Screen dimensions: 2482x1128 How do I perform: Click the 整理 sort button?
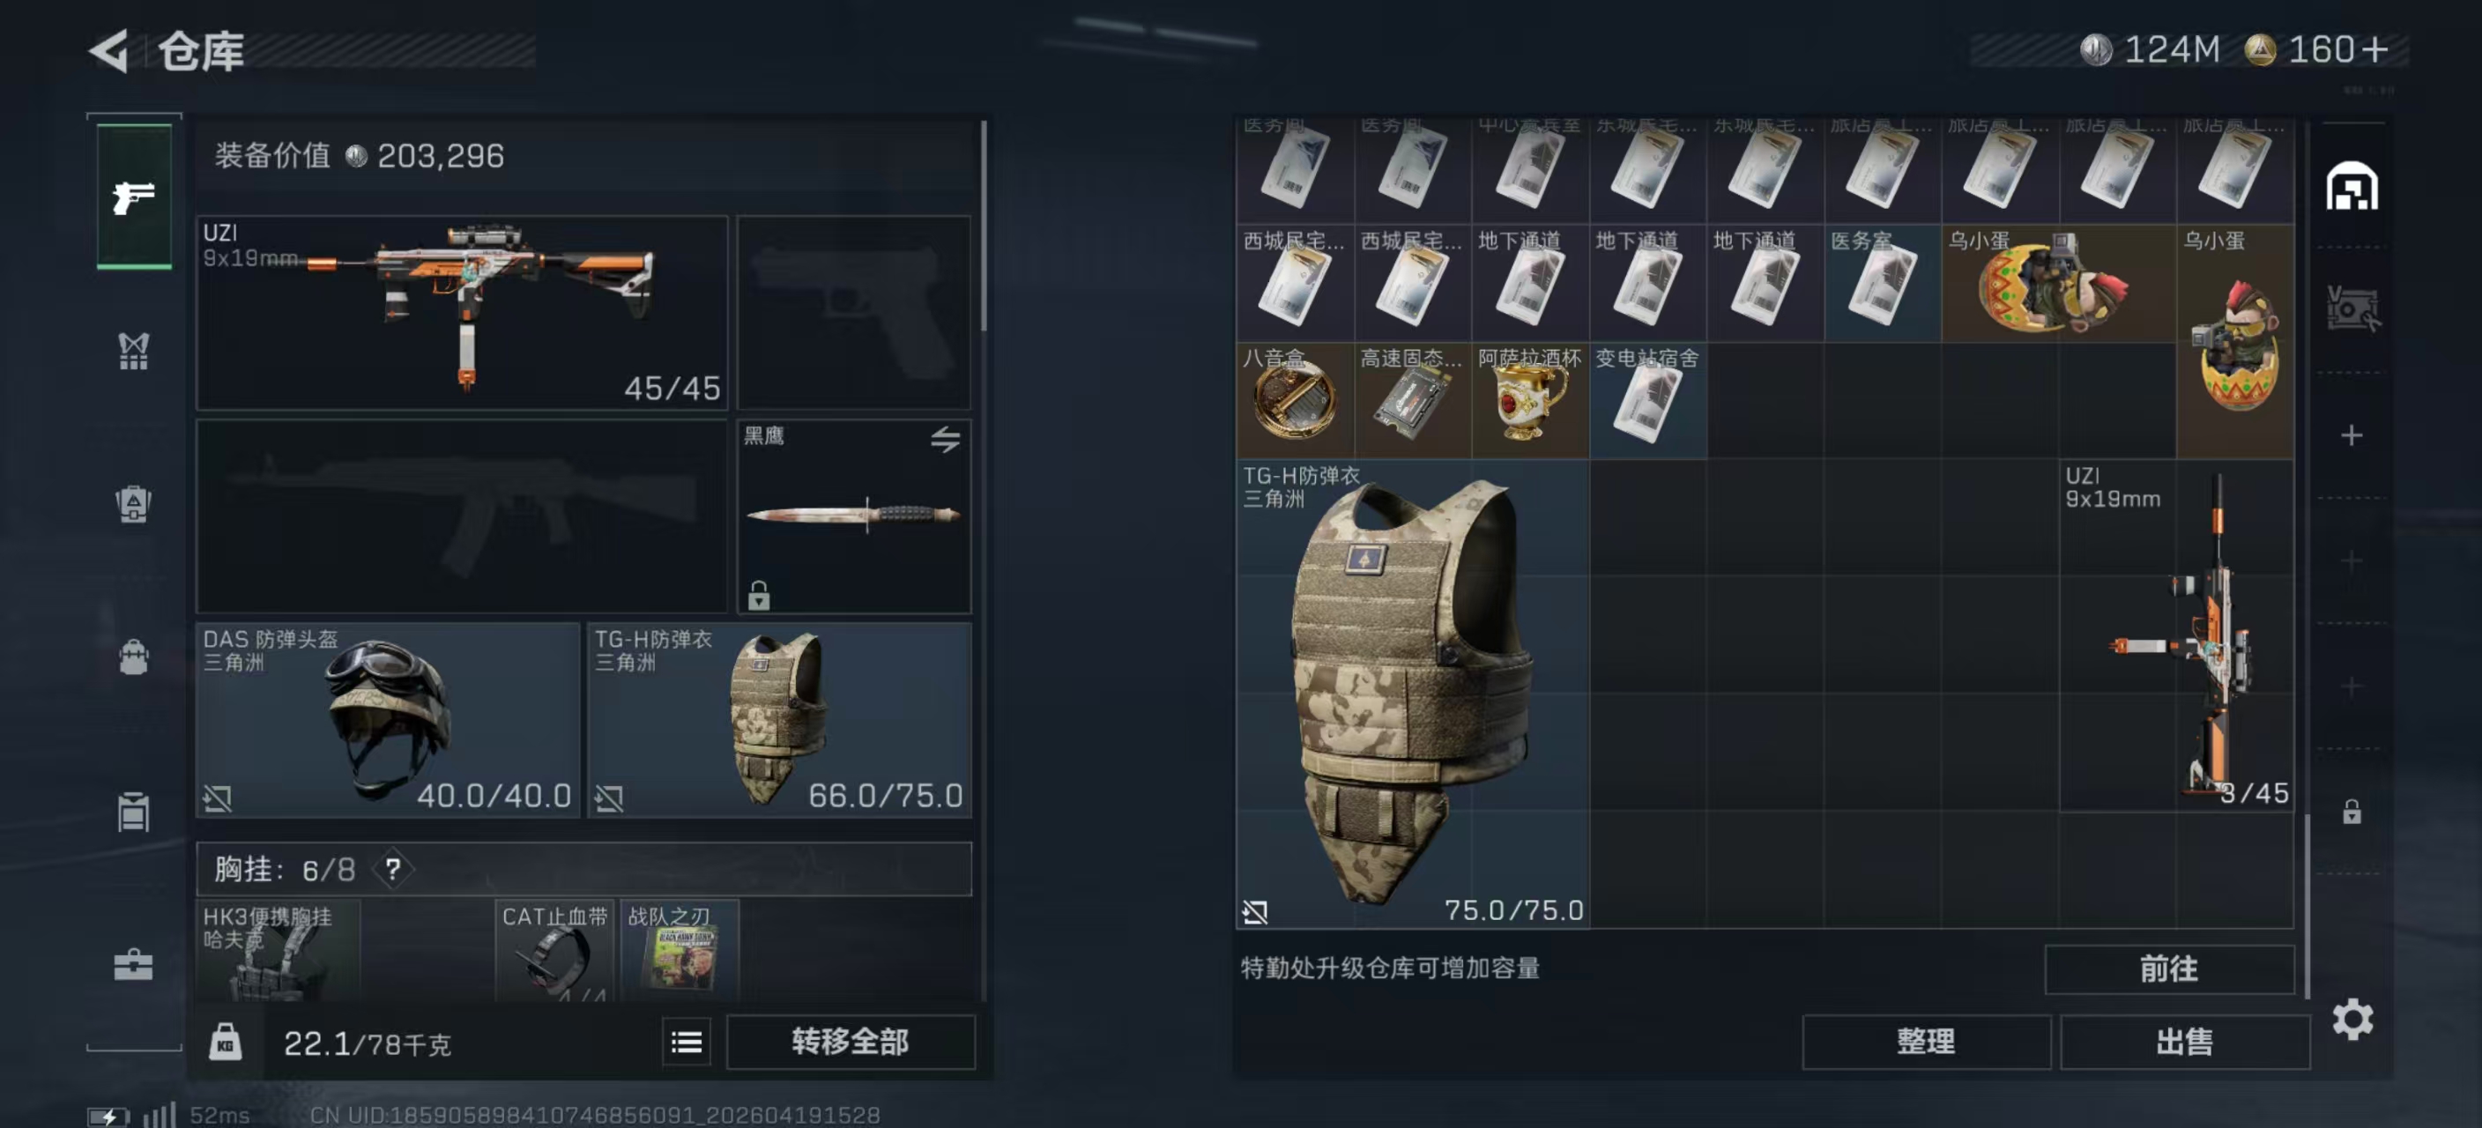pos(1925,1042)
